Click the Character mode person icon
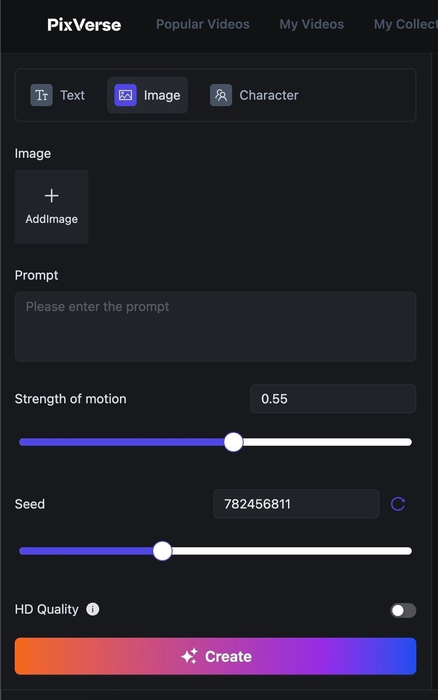This screenshot has height=700, width=438. coord(221,95)
